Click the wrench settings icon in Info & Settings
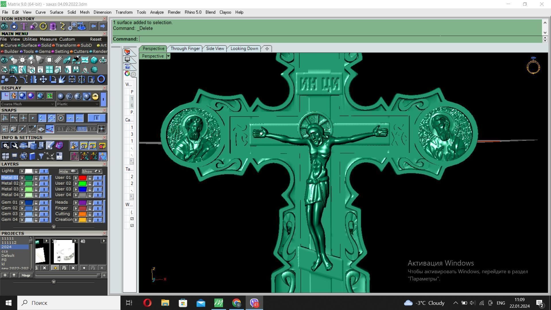The height and width of the screenshot is (310, 551). [14, 146]
